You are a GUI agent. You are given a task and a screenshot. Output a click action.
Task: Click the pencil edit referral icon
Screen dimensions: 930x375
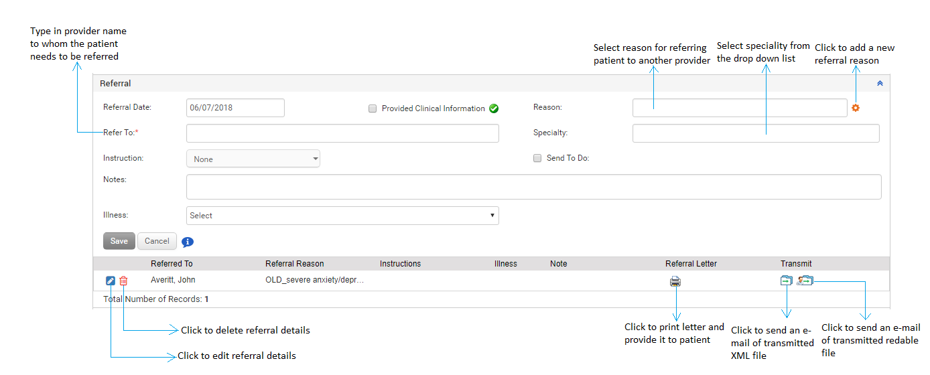111,281
